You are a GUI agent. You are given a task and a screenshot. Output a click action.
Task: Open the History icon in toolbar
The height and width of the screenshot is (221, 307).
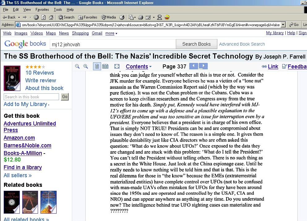[122, 17]
